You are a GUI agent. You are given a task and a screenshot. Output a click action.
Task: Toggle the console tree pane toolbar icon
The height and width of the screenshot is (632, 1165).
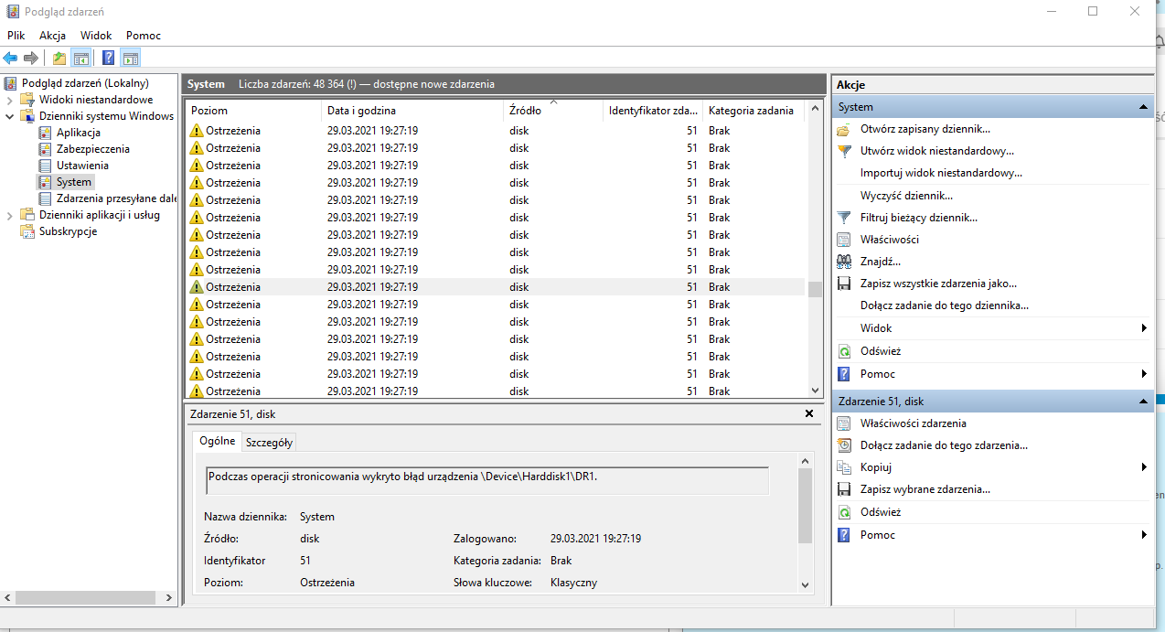coord(81,59)
